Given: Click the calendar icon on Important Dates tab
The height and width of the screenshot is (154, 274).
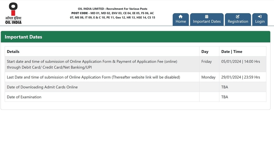Looking at the screenshot, I should click(207, 17).
